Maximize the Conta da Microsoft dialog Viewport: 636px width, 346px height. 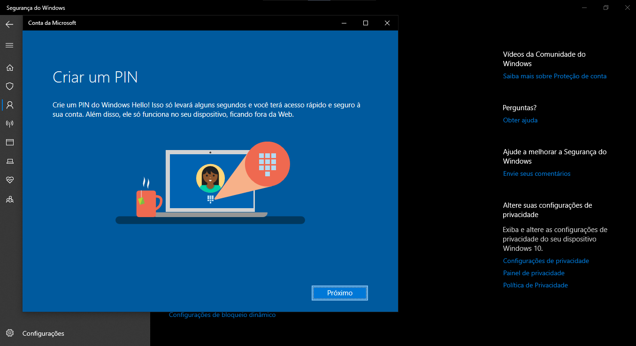[x=366, y=23]
